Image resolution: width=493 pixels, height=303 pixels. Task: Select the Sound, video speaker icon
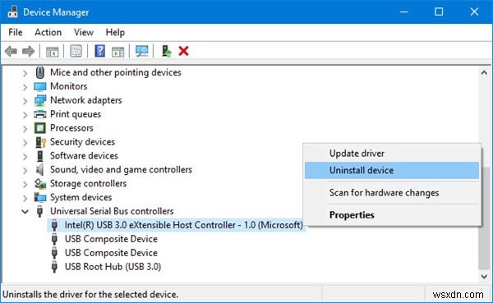39,170
